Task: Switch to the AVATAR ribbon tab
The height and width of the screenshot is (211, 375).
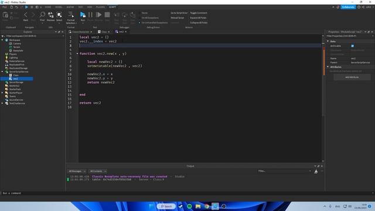Action: [70, 7]
